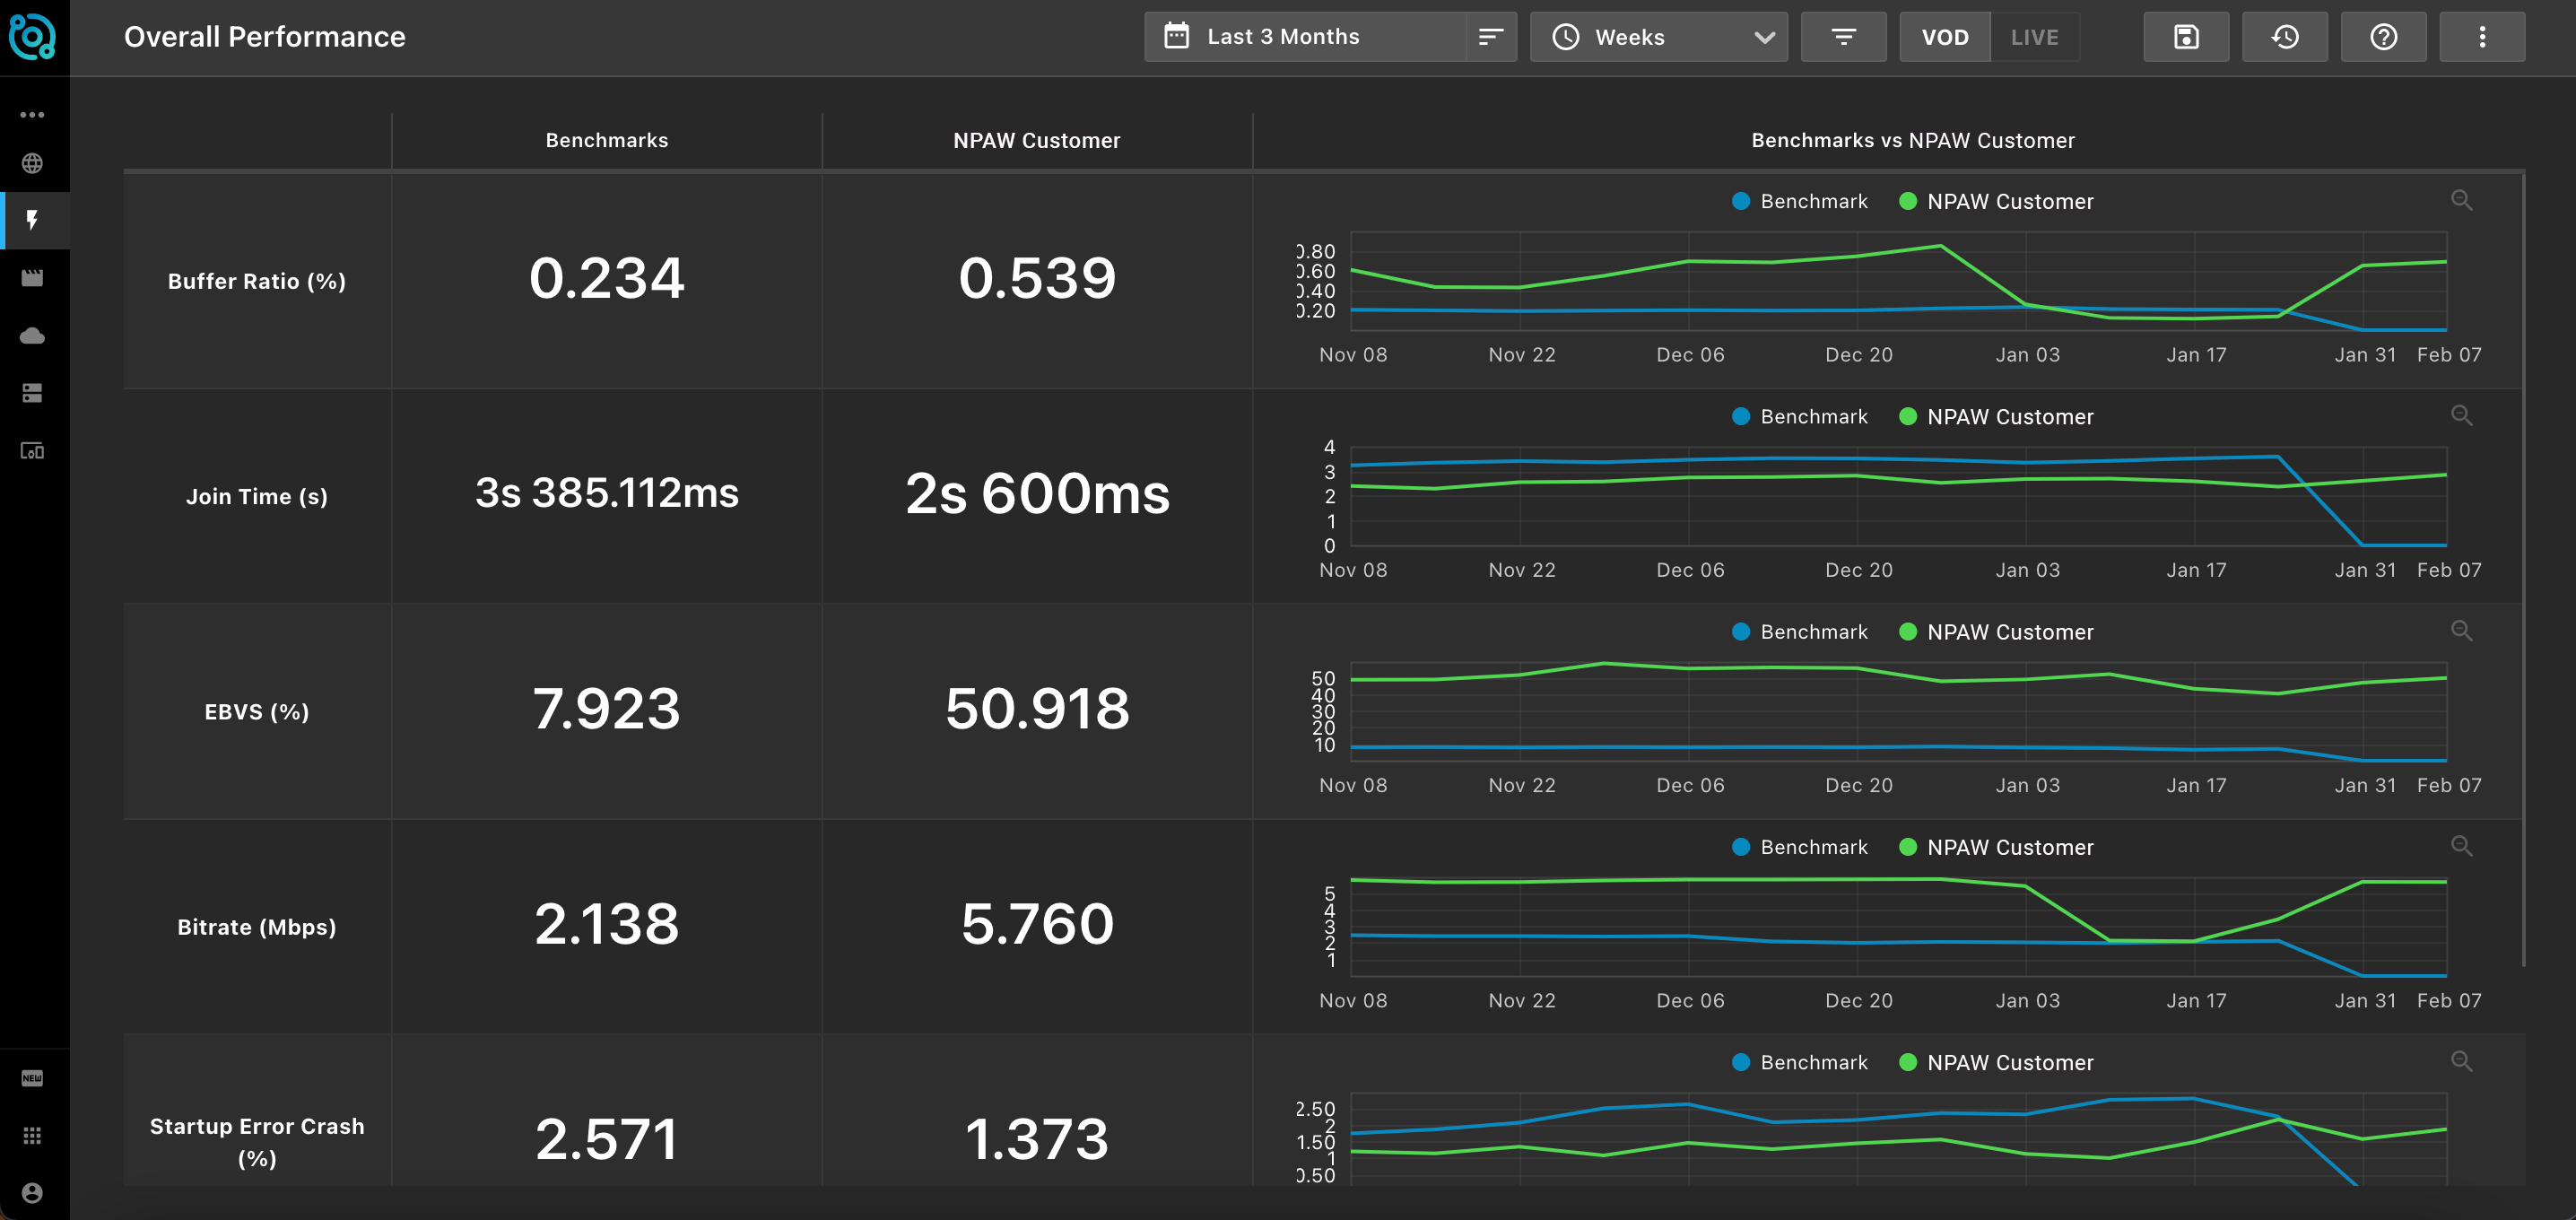Open the cloud sidebar icon

point(32,335)
